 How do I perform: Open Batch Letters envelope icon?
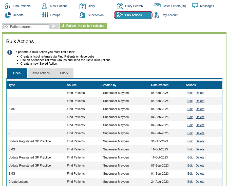pos(158,6)
